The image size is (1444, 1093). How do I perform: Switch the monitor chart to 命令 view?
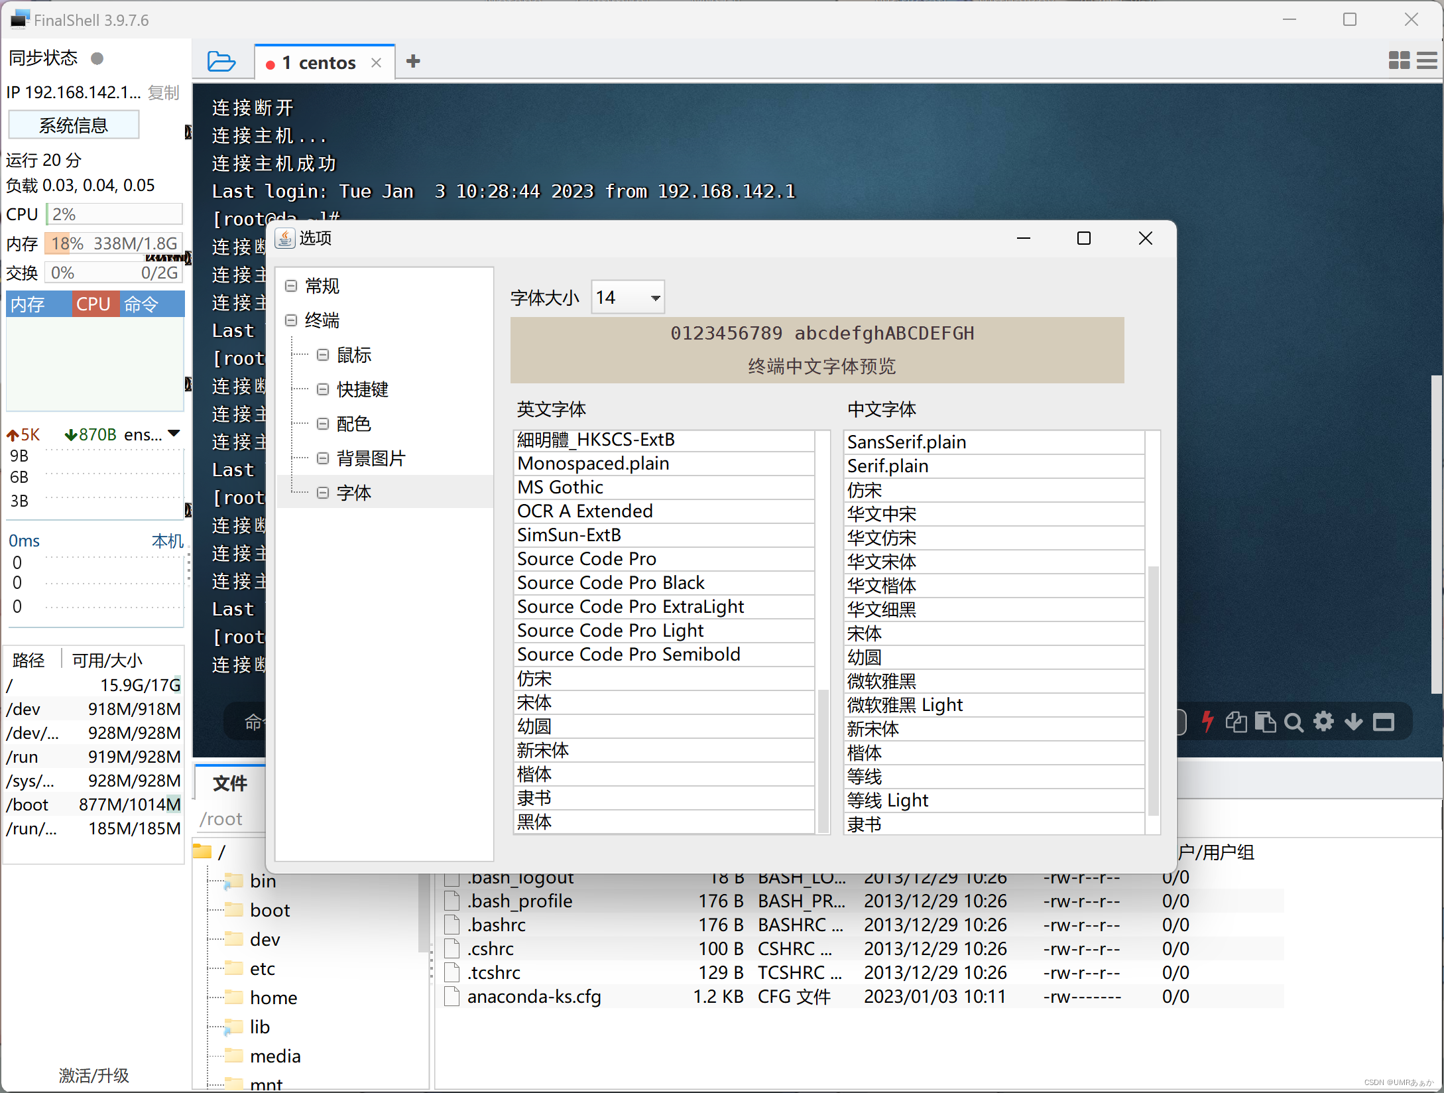[x=140, y=304]
